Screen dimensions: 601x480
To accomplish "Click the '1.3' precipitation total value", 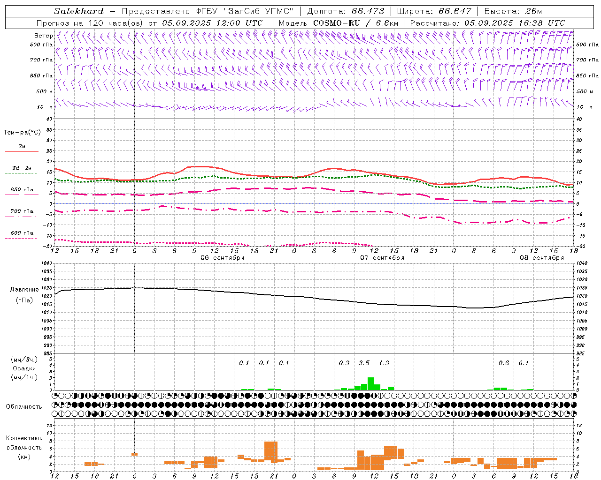I will [x=384, y=363].
